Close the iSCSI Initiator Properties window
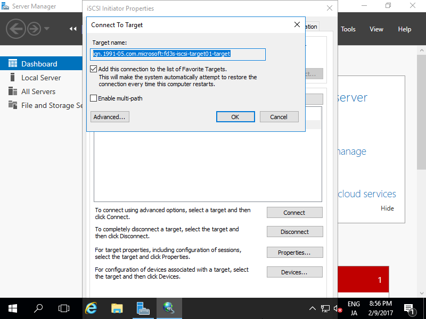The image size is (426, 319). 330,8
